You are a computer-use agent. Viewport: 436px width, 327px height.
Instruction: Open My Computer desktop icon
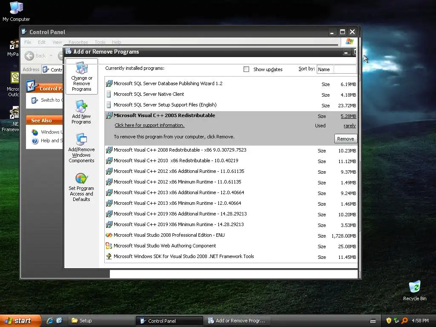[x=16, y=11]
